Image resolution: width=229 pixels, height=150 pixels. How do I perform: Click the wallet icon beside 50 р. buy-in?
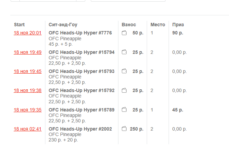pyautogui.click(x=125, y=33)
